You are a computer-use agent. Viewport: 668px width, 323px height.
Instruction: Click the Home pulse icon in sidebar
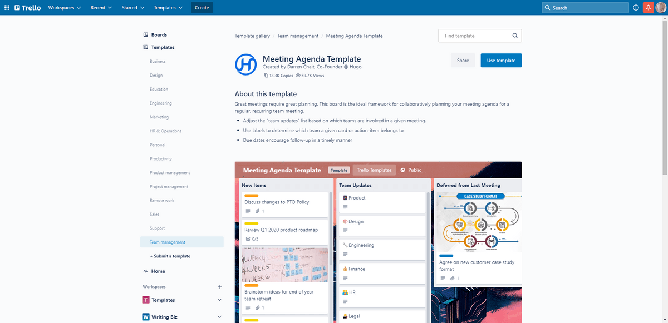point(145,271)
